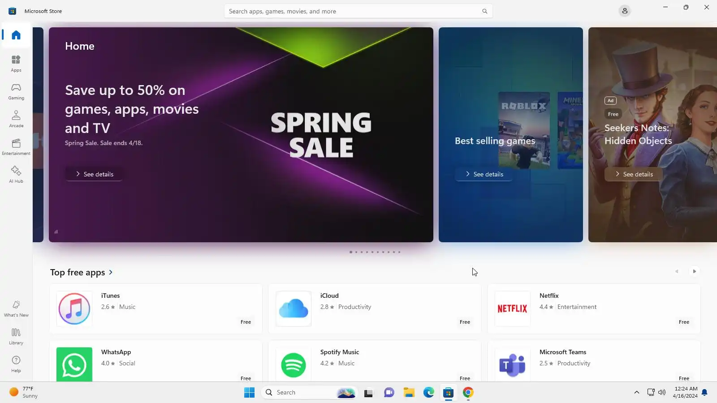Open the clock and date in taskbar
This screenshot has height=403, width=717.
pyautogui.click(x=685, y=393)
